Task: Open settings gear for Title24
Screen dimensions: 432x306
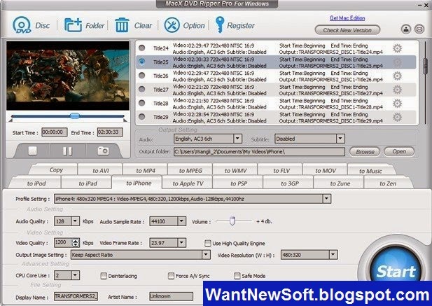Action: click(x=397, y=48)
